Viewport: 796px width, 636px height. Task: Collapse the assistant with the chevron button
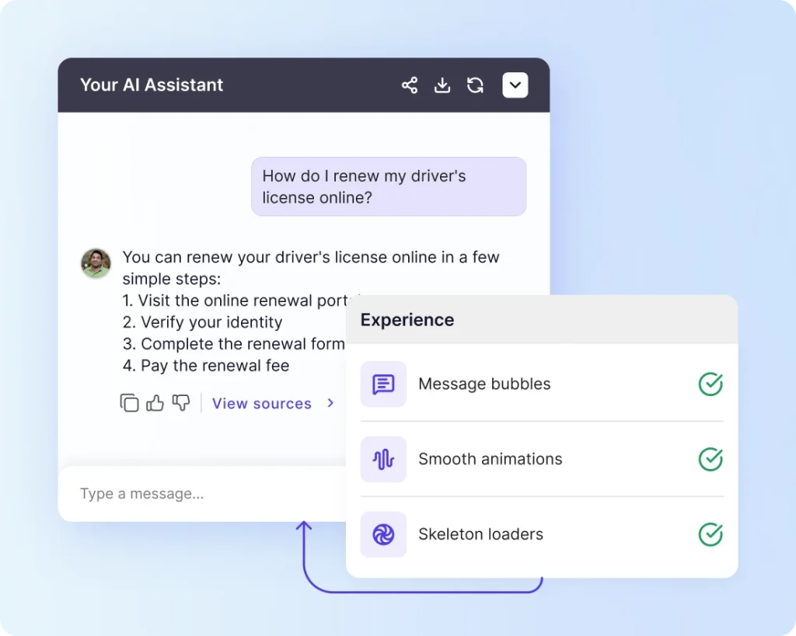coord(515,85)
